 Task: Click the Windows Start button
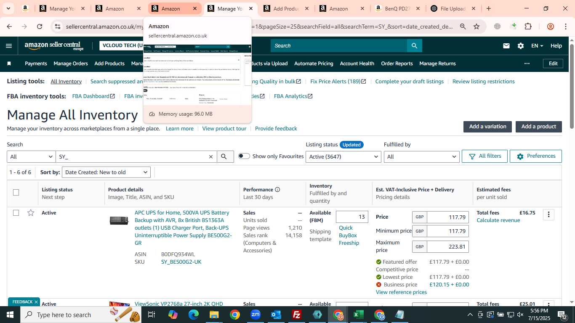(x=10, y=315)
